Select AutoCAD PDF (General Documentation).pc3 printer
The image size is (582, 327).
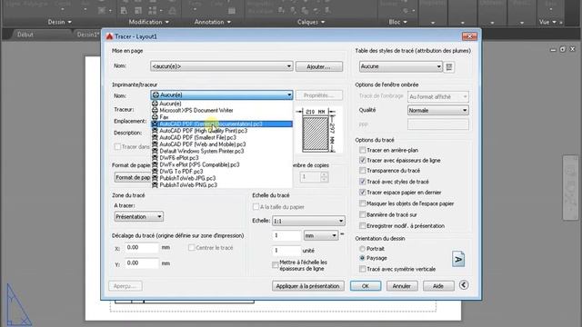point(222,124)
